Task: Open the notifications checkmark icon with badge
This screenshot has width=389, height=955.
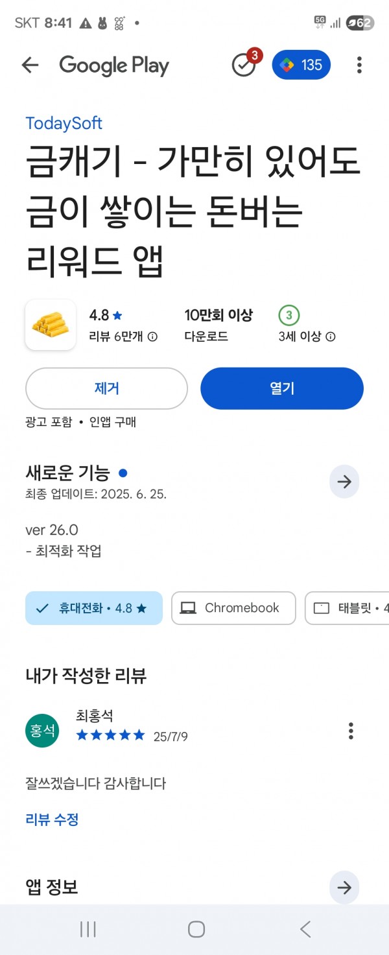Action: 245,64
